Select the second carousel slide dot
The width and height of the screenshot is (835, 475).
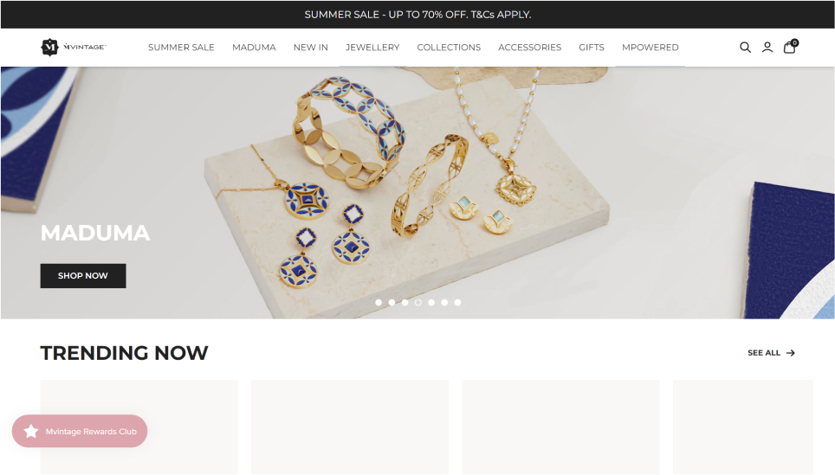(x=392, y=302)
